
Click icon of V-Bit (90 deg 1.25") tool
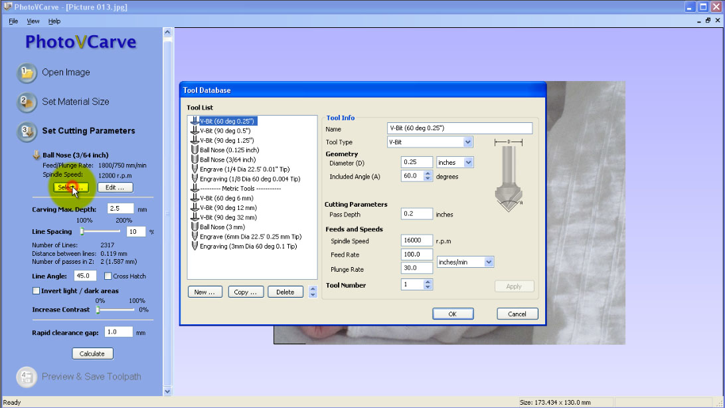(195, 140)
